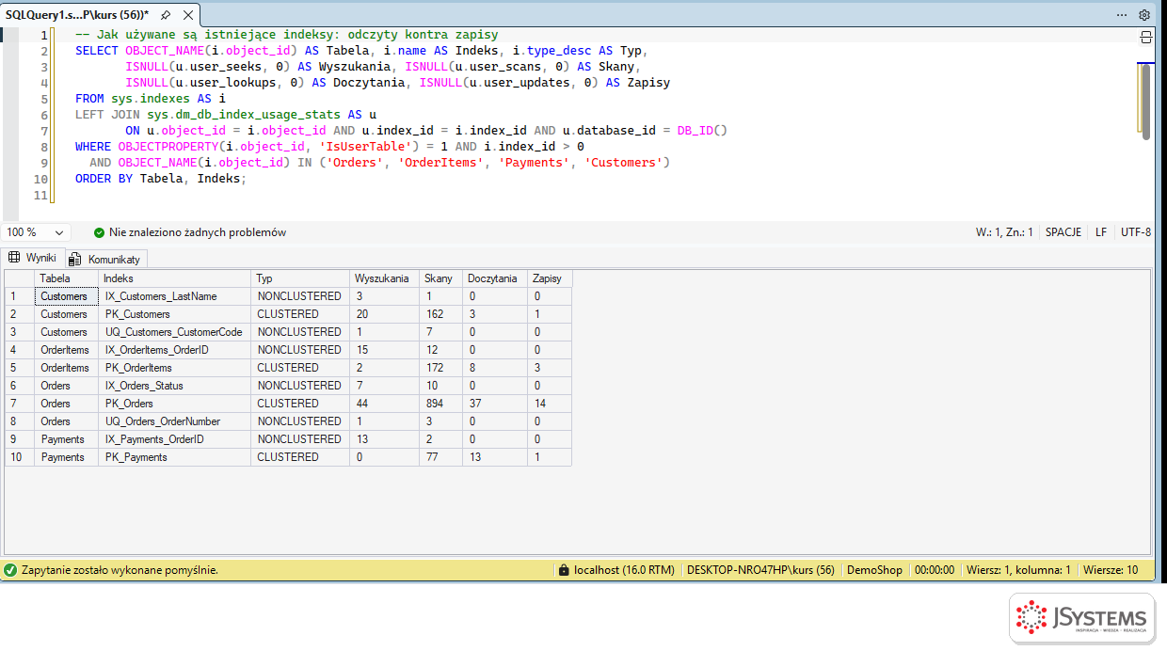Select the Zapisy column header
This screenshot has height=651, width=1167.
[550, 278]
